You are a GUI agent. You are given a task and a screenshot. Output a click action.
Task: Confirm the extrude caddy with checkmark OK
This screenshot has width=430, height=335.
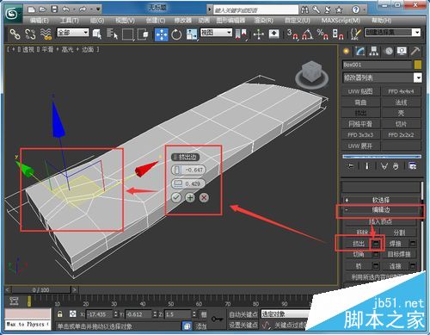click(x=176, y=197)
